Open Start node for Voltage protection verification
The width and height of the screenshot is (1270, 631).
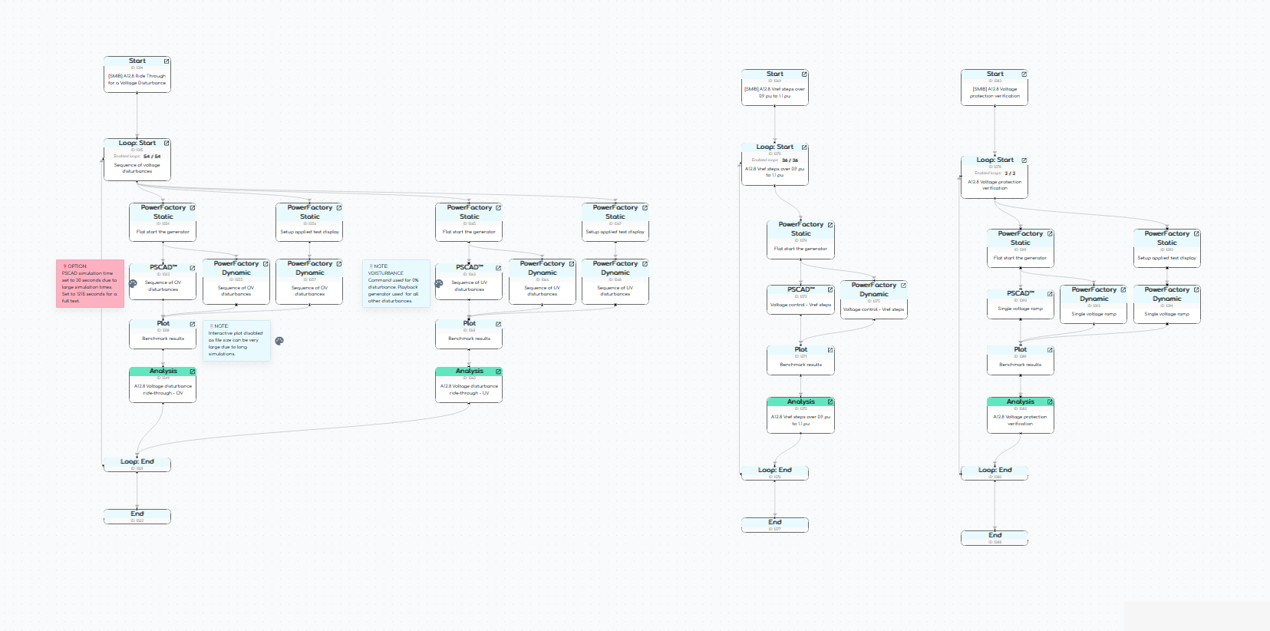click(1024, 74)
